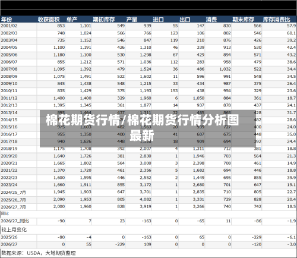297x258 pixels.
Task: Click the 2001/02 year row label
Action: pos(9,26)
